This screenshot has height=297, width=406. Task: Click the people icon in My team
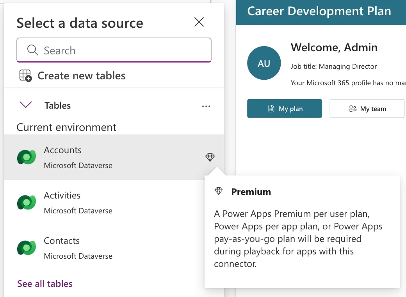click(x=353, y=109)
